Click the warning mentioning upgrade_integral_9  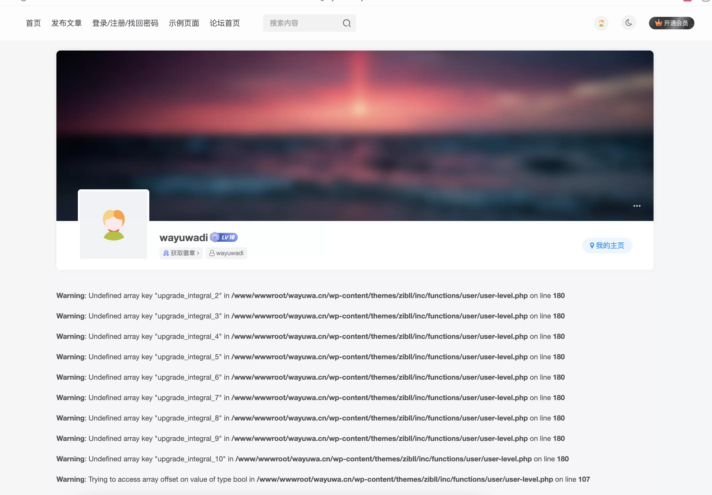[x=310, y=438]
